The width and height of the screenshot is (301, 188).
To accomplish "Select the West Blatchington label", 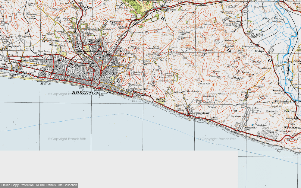I will tap(53, 40).
